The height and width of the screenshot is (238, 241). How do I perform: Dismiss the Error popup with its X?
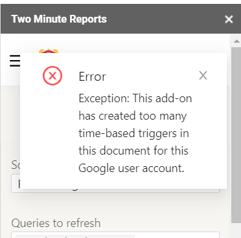pos(203,76)
